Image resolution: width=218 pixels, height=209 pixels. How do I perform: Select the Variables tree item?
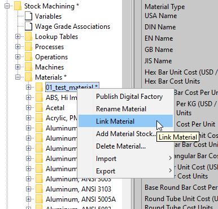click(x=48, y=16)
